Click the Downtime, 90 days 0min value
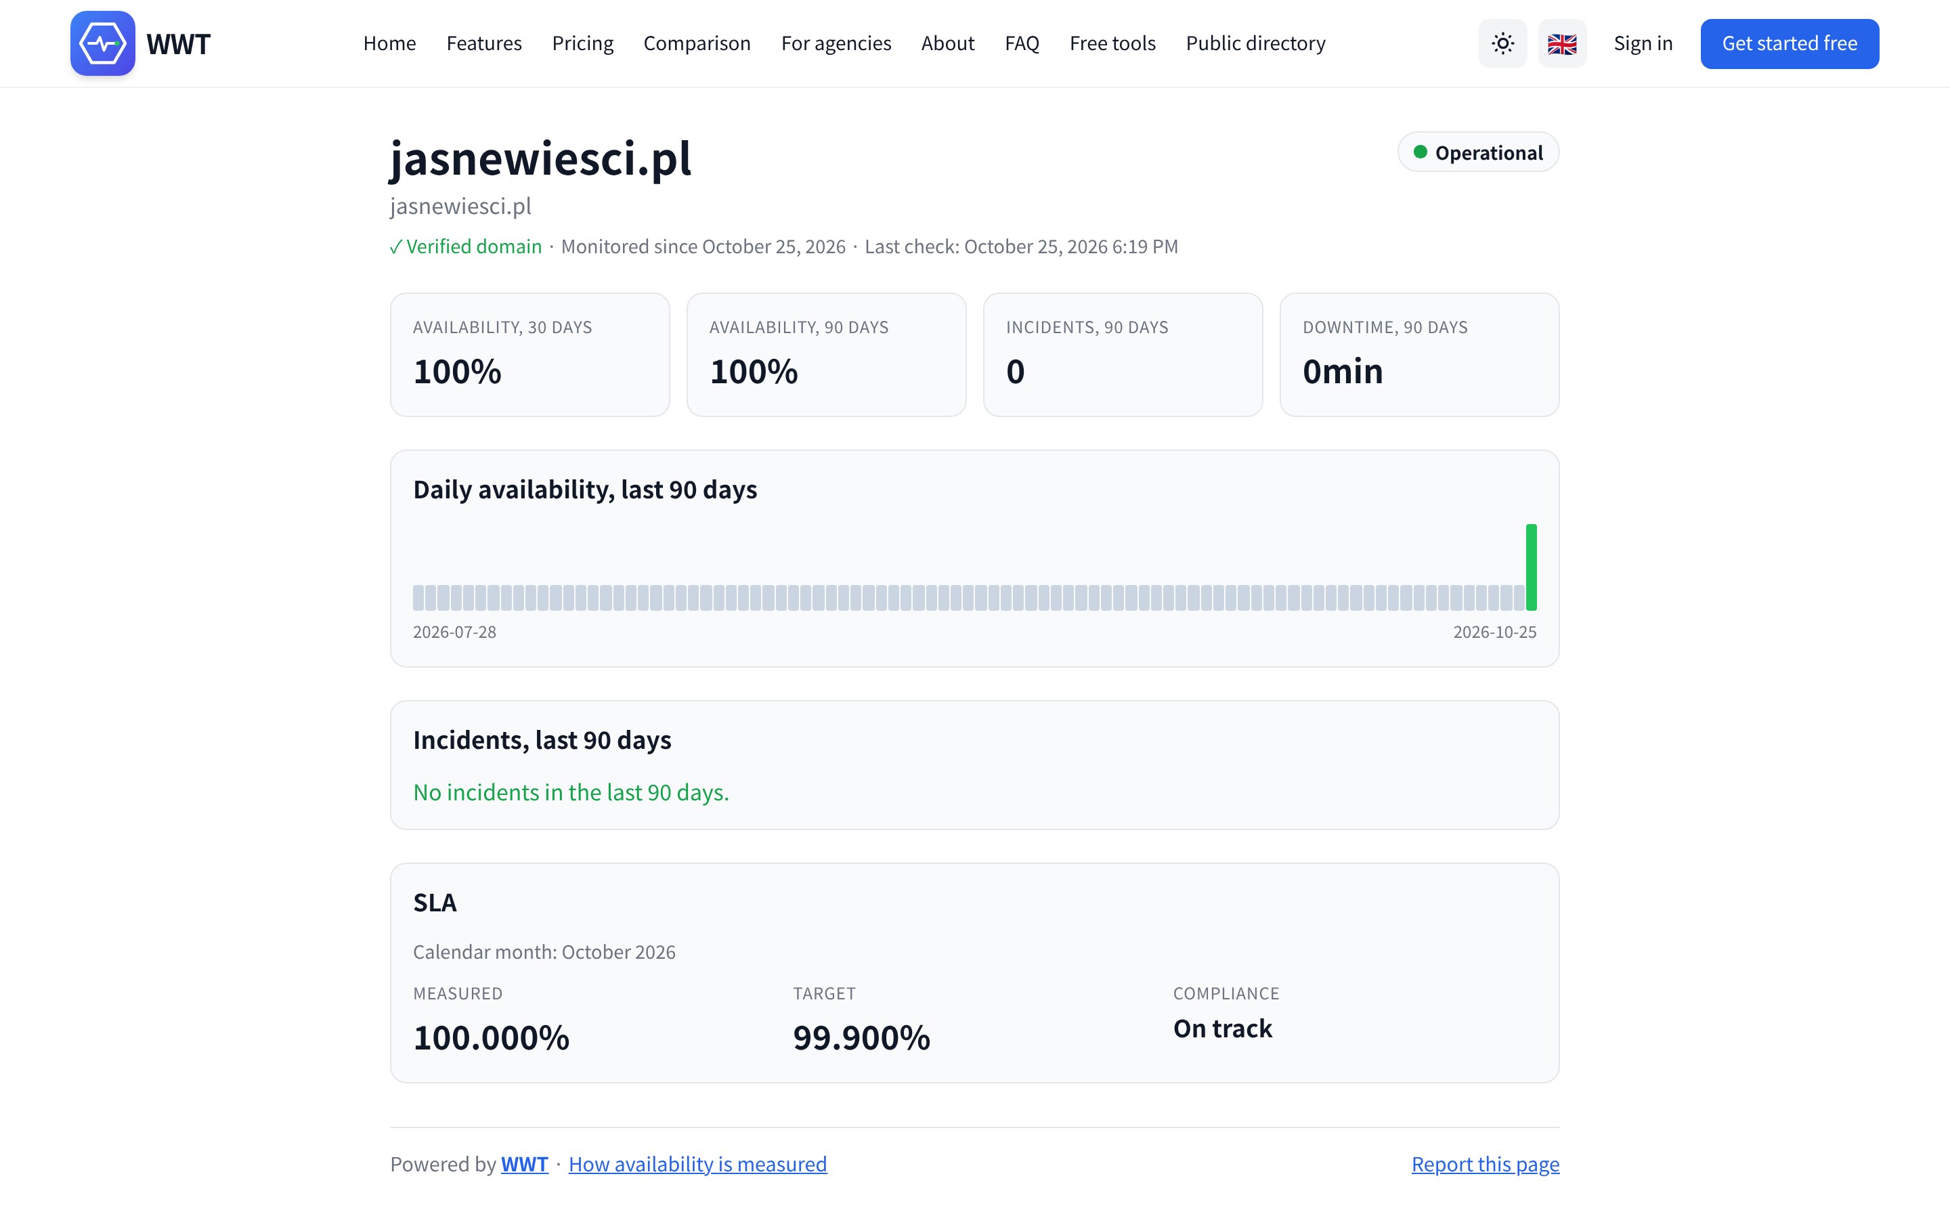The image size is (1950, 1212). click(x=1343, y=372)
